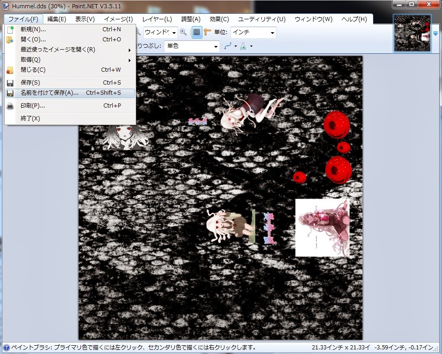
Task: Click the ペイントブラシ status bar hint text
Action: 133,348
